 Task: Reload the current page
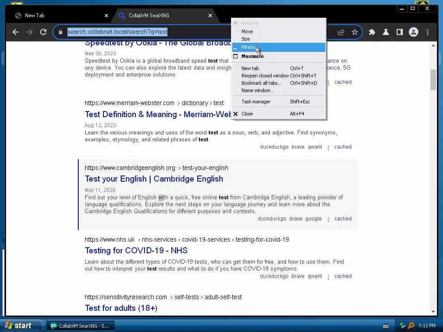pyautogui.click(x=43, y=32)
